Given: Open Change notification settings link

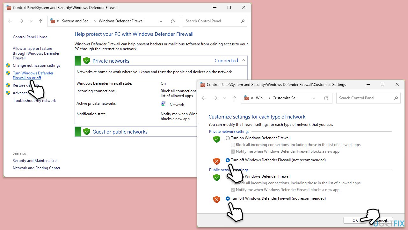Looking at the screenshot, I should coord(36,65).
